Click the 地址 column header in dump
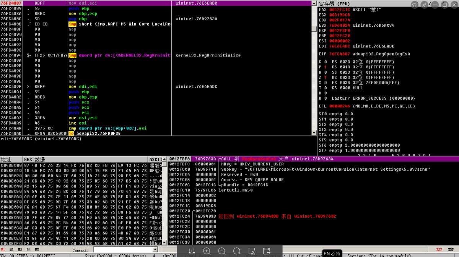 point(11,160)
